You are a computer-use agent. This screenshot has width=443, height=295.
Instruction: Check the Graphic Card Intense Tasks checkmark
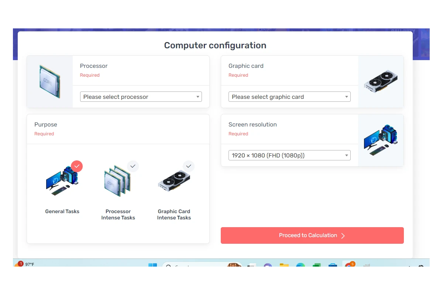189,166
